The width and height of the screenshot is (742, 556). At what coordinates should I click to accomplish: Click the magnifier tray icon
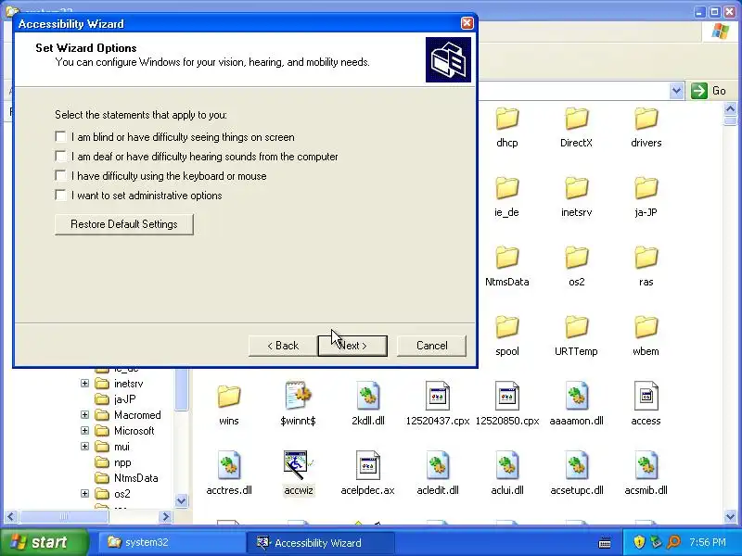pos(673,542)
